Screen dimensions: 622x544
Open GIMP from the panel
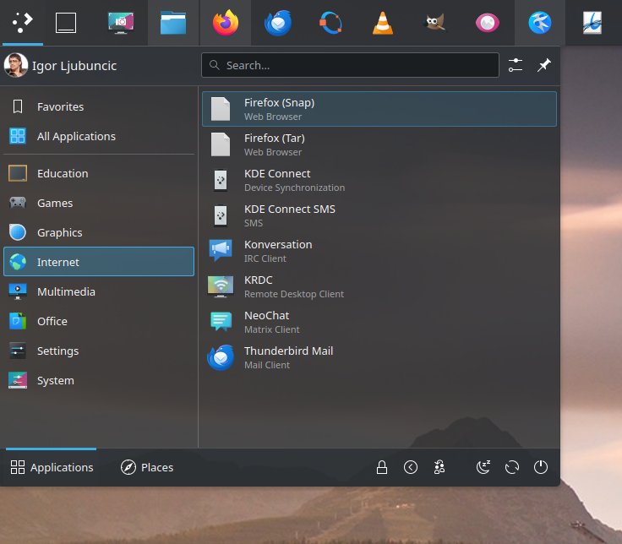point(435,24)
